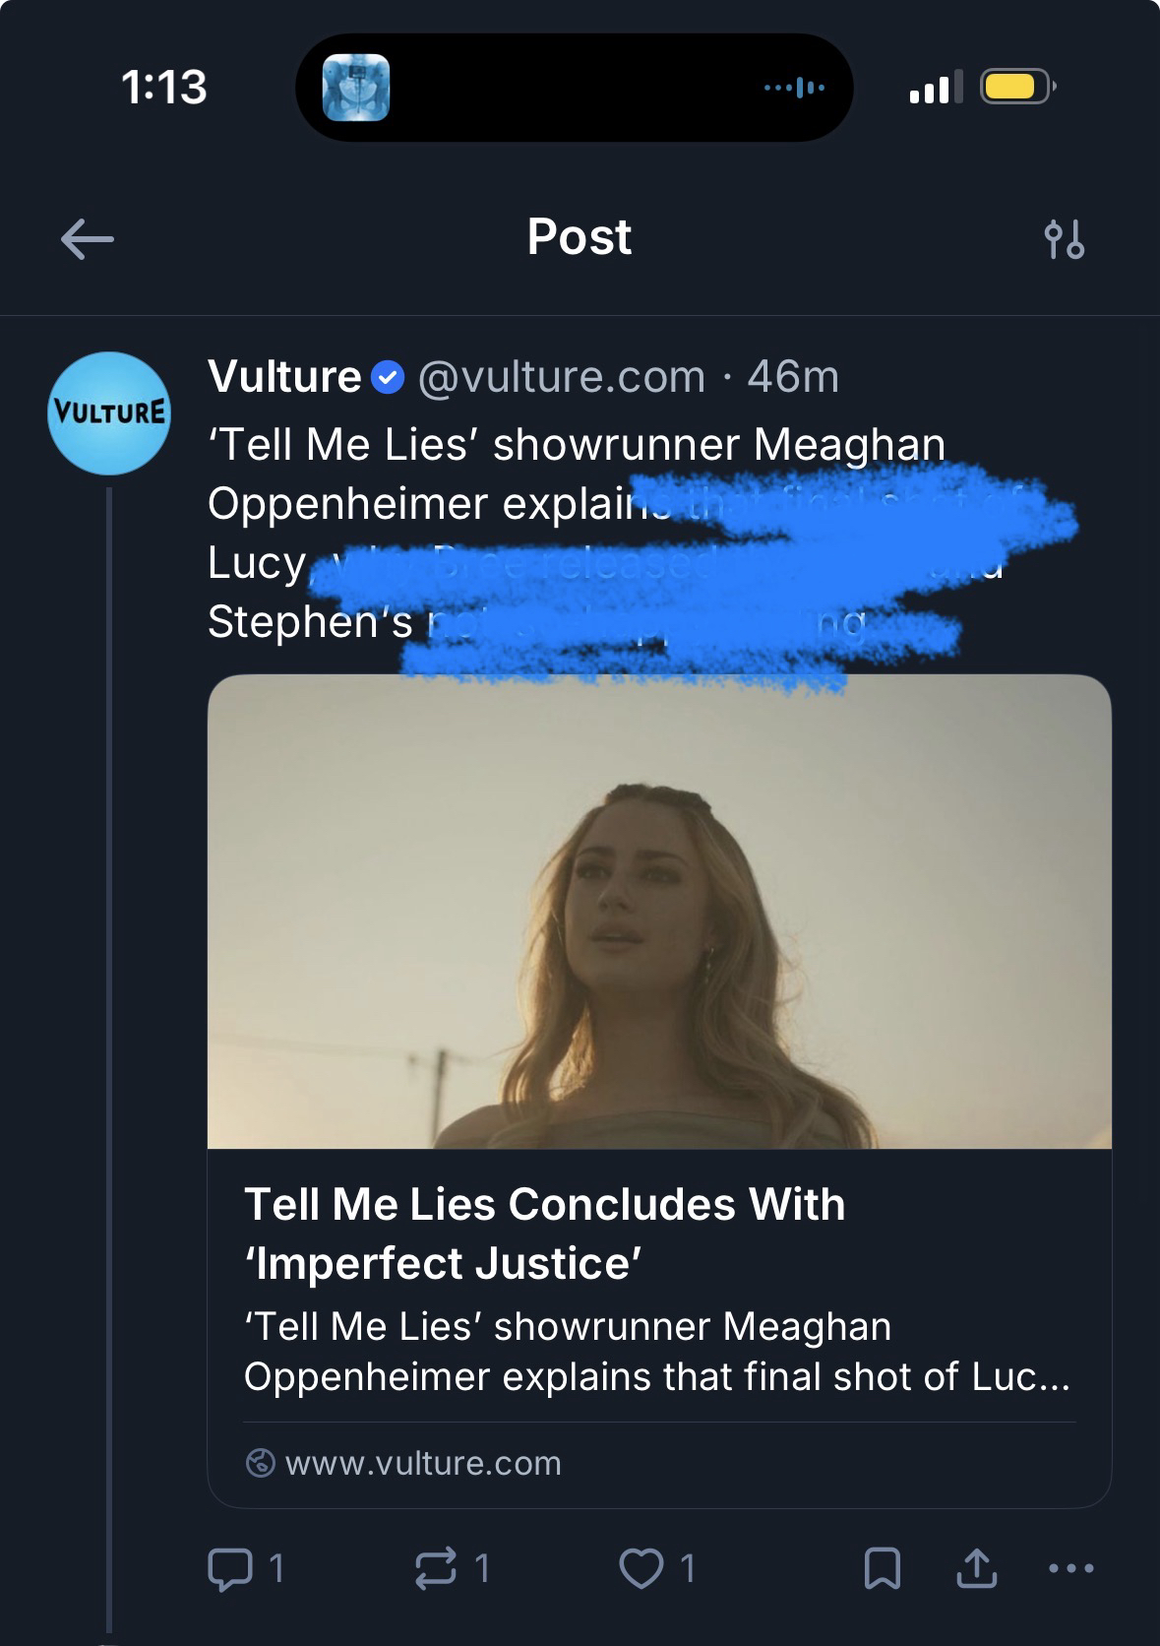Tap the www.vulture.com link domain

tap(423, 1463)
